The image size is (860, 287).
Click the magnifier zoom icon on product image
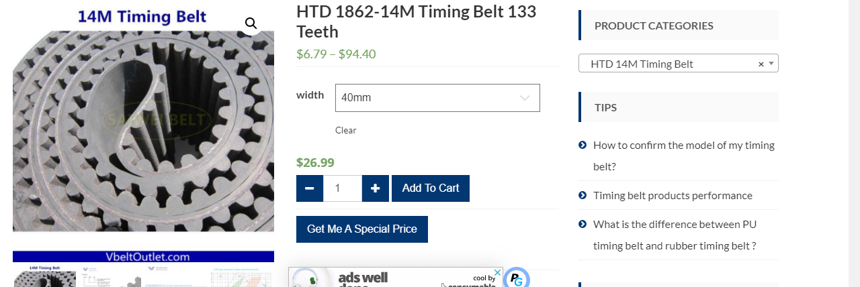click(251, 23)
